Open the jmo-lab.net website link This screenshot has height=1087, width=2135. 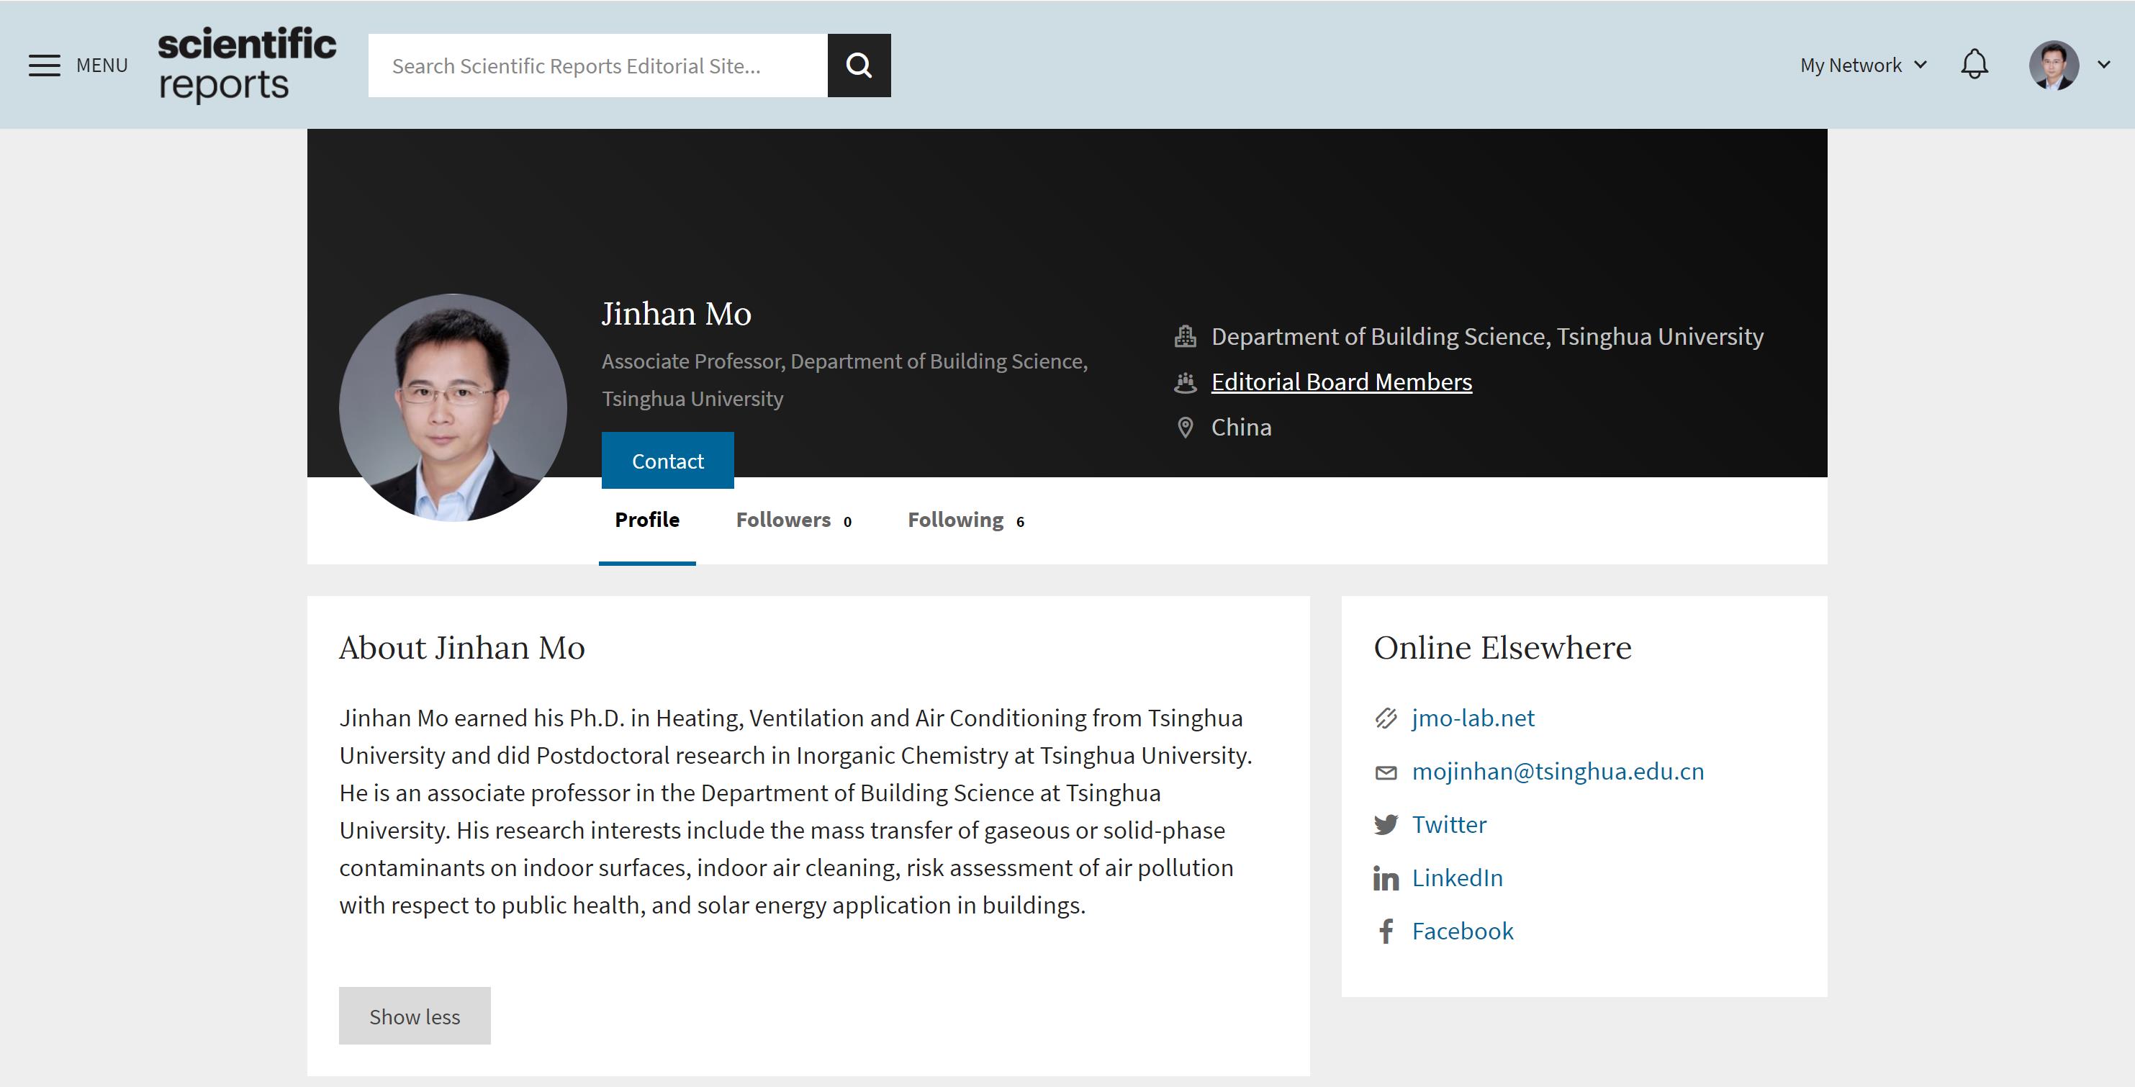pyautogui.click(x=1473, y=718)
